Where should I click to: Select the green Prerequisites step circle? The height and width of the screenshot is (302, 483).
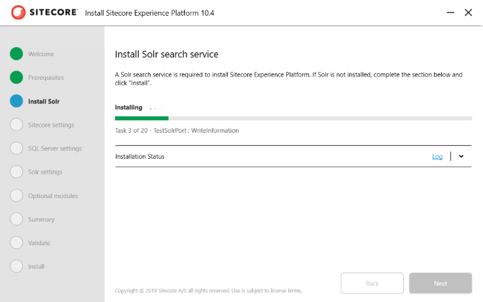(x=16, y=77)
